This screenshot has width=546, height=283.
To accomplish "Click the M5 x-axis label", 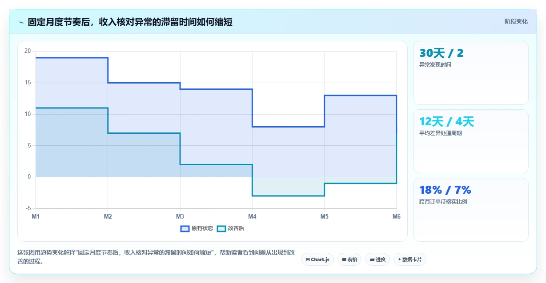I will 324,216.
